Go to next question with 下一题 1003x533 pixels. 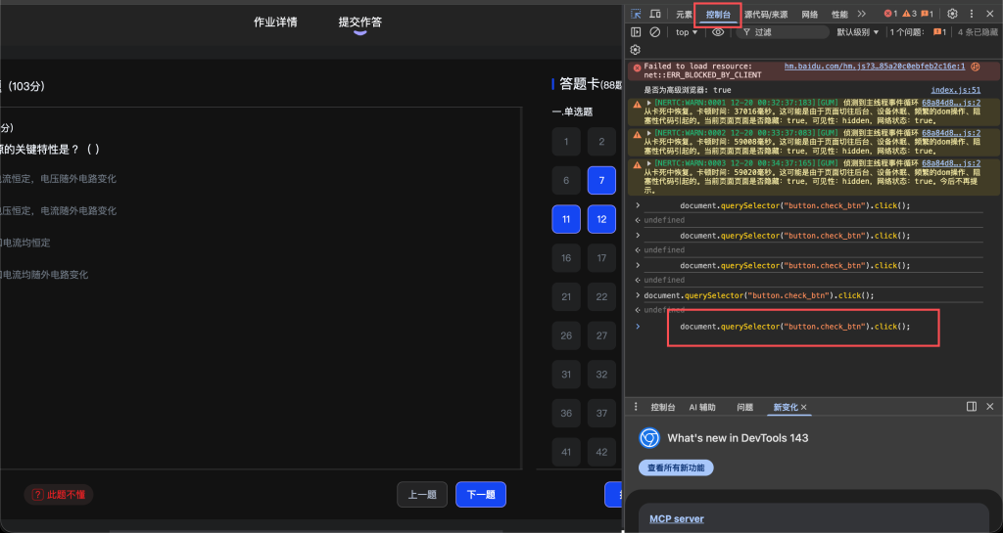pos(481,495)
